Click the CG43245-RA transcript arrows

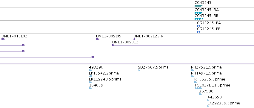pyautogui.click(x=198, y=13)
